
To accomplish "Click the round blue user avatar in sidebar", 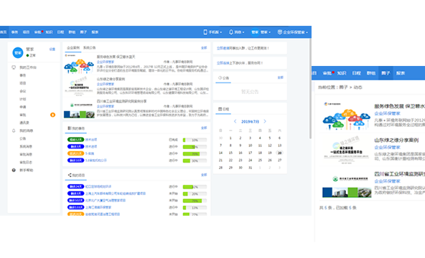I will point(18,53).
